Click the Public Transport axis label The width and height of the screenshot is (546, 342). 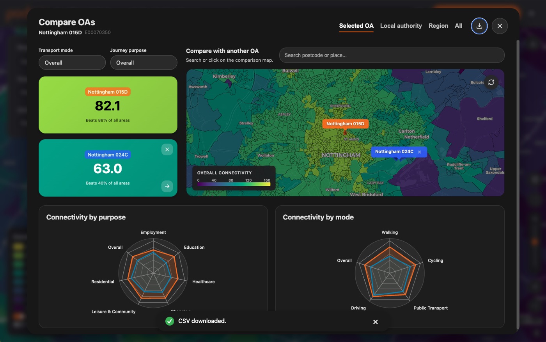point(431,308)
